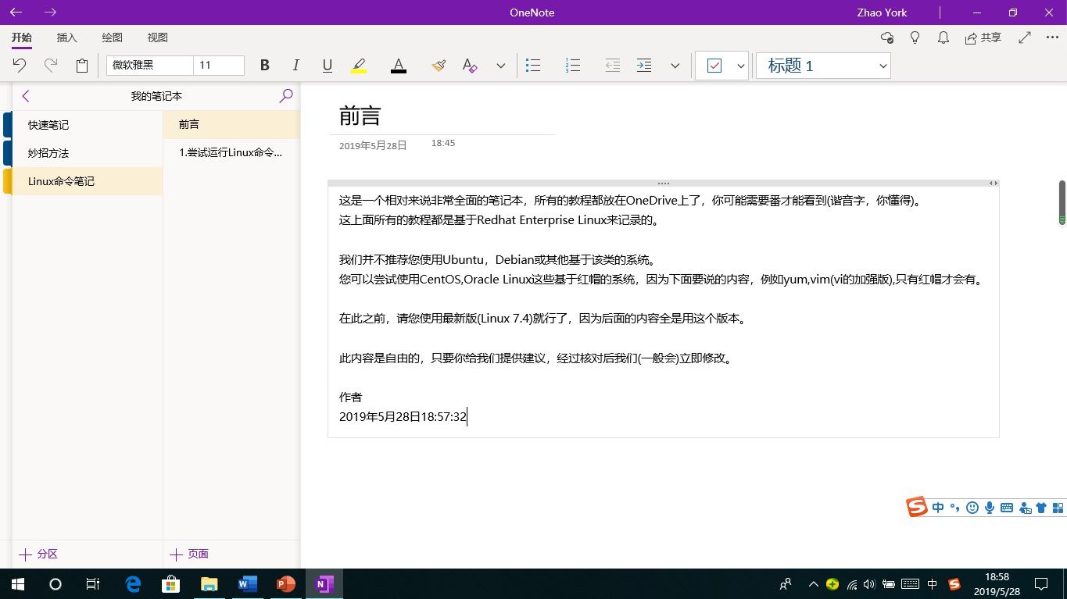Apply the font color
This screenshot has width=1067, height=599.
pyautogui.click(x=399, y=66)
